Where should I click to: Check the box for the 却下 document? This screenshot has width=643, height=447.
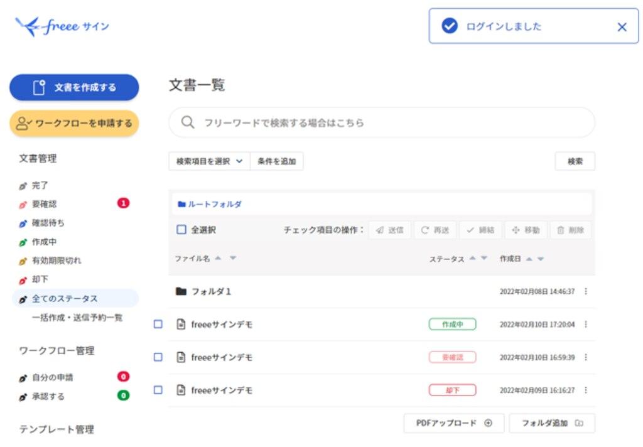(x=158, y=390)
